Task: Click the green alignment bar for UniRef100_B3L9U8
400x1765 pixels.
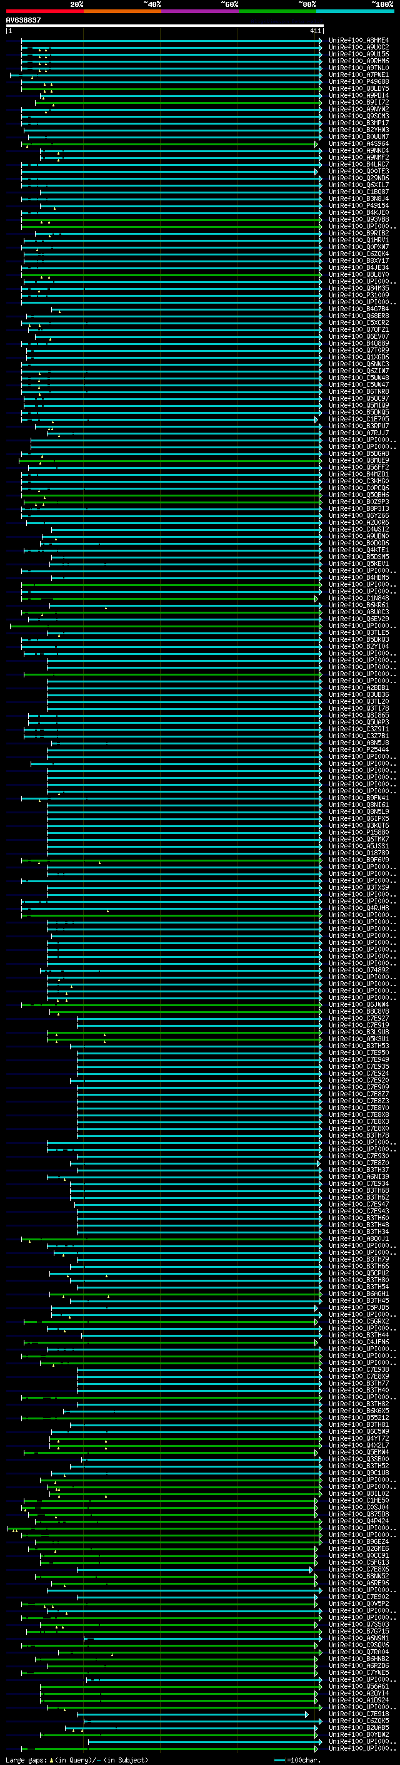Action: (x=184, y=1032)
